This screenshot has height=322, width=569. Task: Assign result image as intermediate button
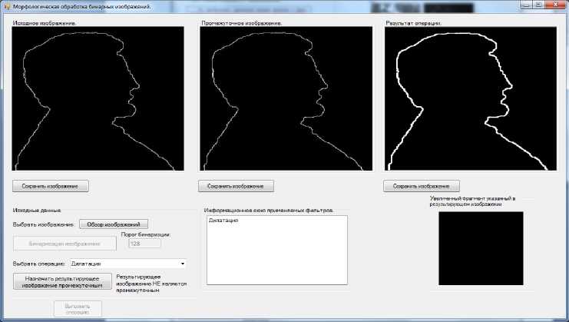click(x=62, y=282)
